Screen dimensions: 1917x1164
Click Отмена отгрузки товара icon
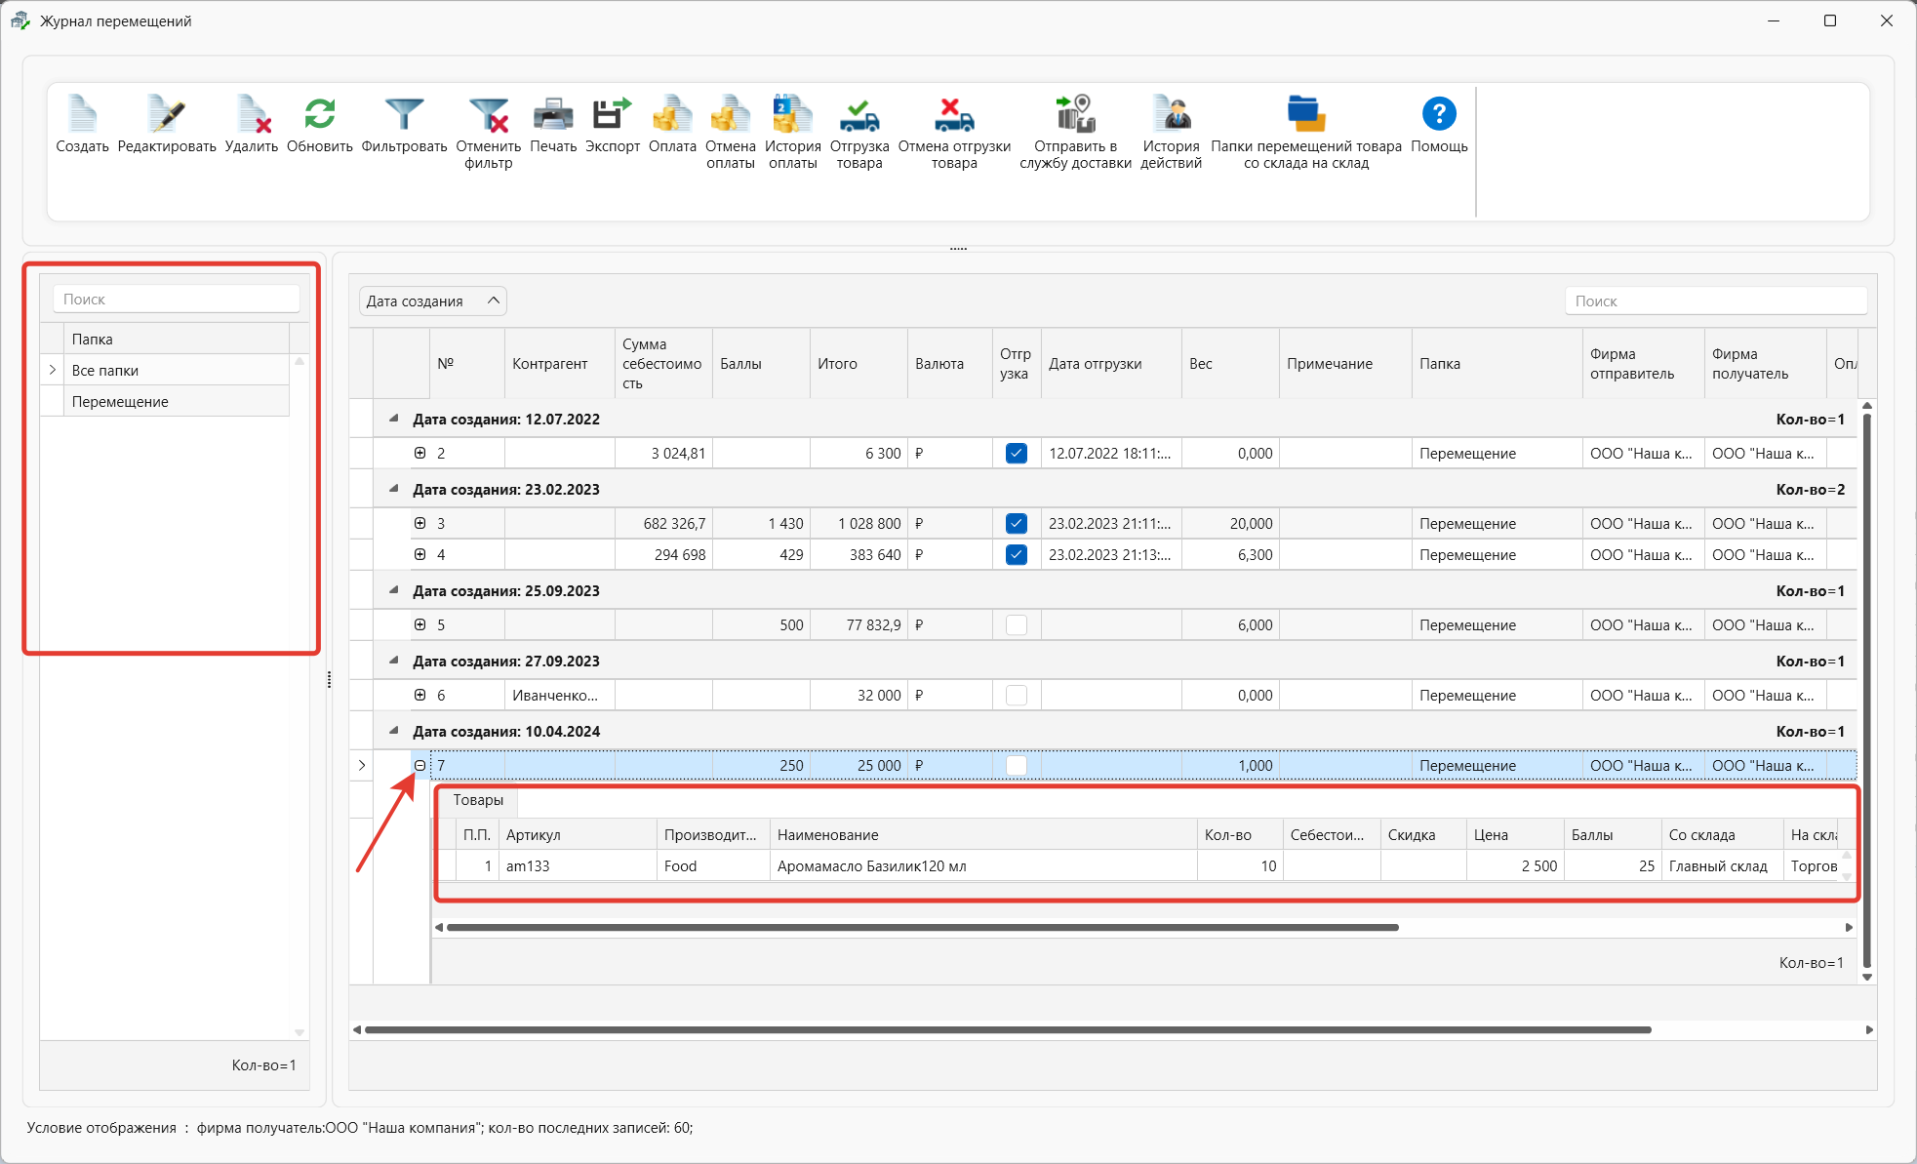954,115
